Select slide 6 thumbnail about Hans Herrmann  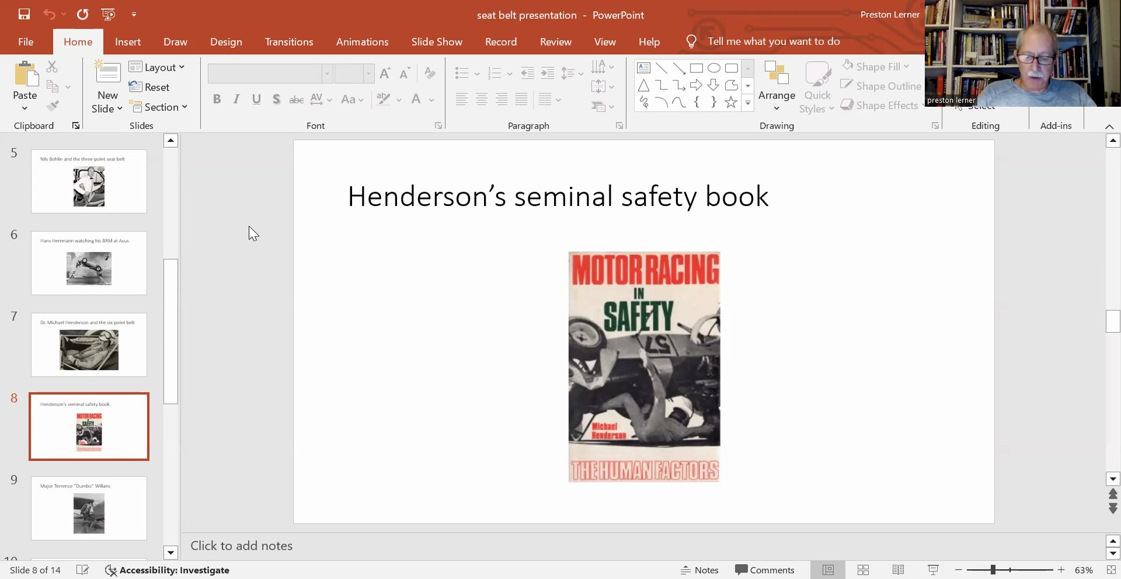(89, 263)
